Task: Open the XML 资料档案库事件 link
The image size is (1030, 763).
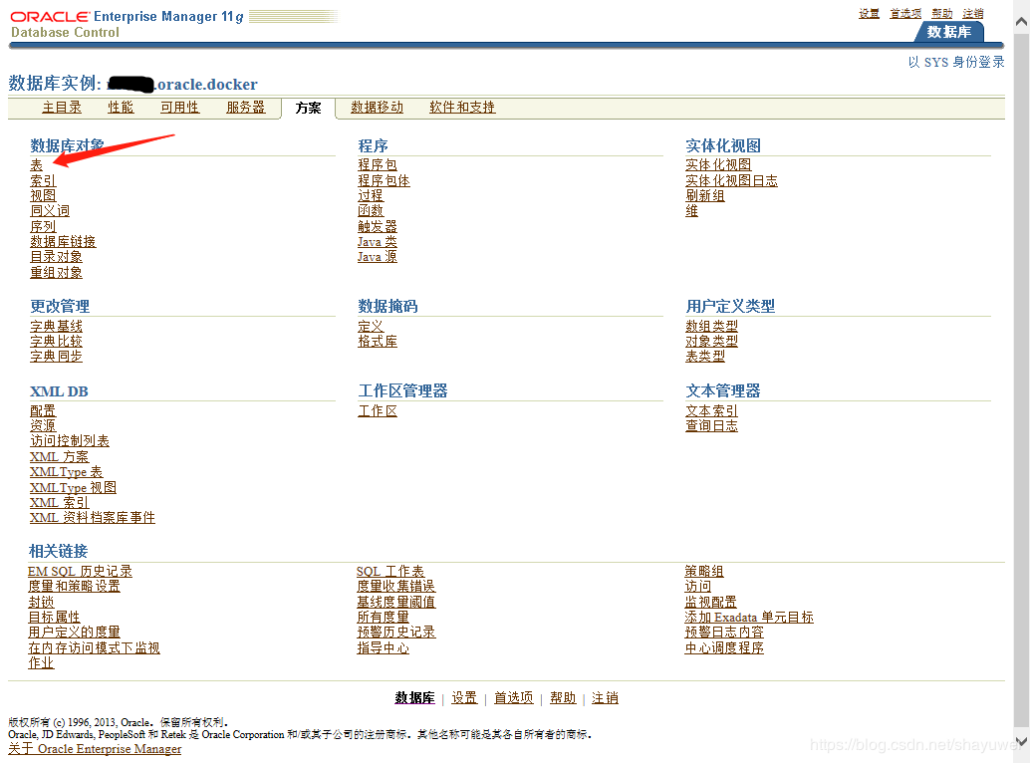Action: point(93,518)
